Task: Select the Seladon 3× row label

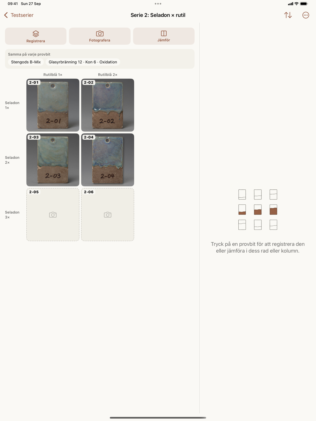Action: 12,215
